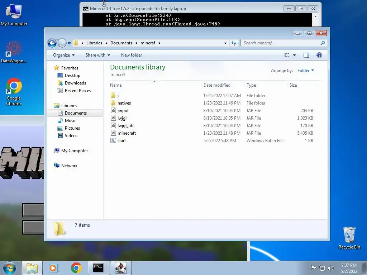Select the j folder icon
The height and width of the screenshot is (275, 367).
113,95
